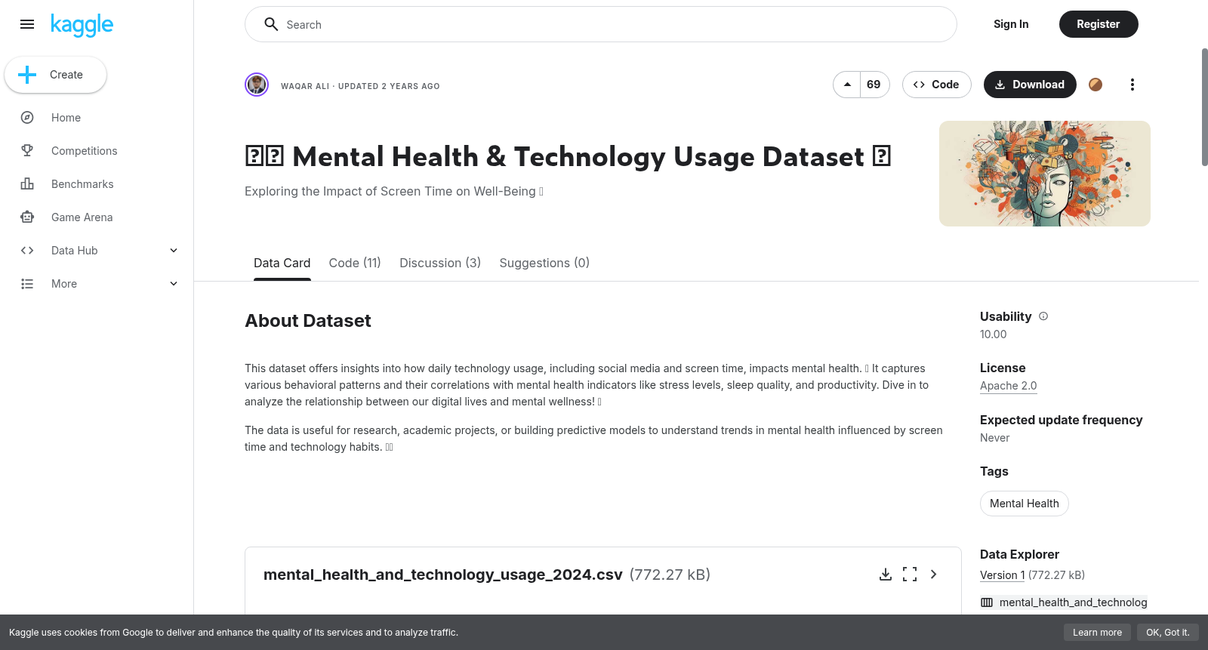This screenshot has height=650, width=1208.
Task: Click the More list icon
Action: click(27, 284)
